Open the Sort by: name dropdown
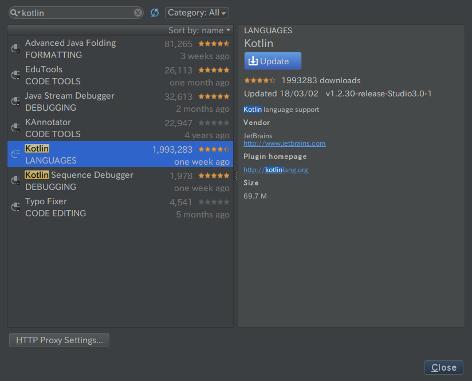 click(x=199, y=30)
